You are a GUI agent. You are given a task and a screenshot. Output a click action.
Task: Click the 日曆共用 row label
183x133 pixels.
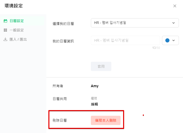(x=60, y=99)
